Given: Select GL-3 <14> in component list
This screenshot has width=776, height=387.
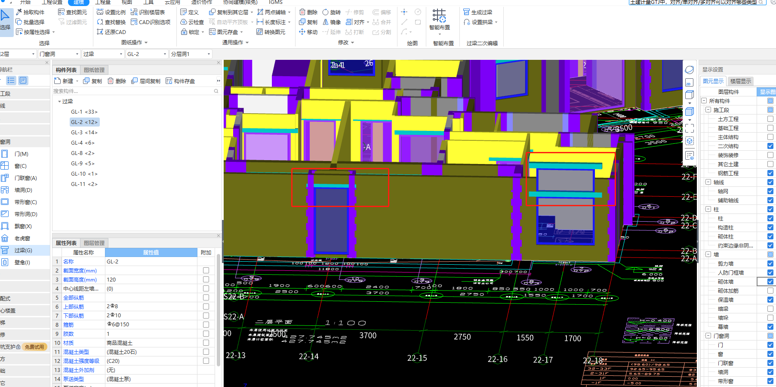Looking at the screenshot, I should click(x=84, y=132).
